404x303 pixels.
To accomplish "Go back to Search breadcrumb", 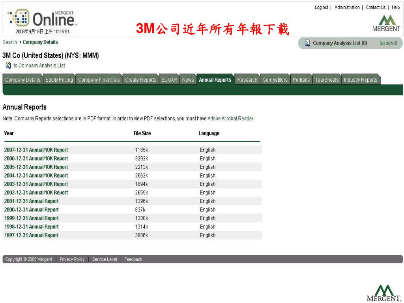I will [x=9, y=42].
